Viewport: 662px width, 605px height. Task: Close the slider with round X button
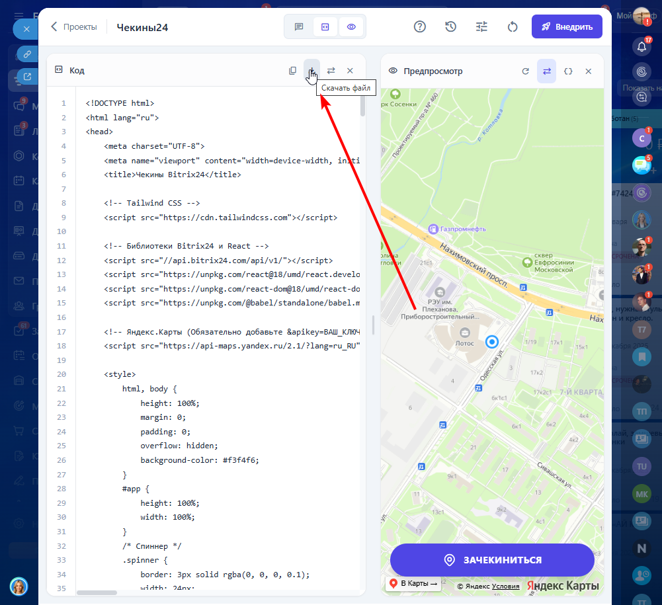click(26, 29)
